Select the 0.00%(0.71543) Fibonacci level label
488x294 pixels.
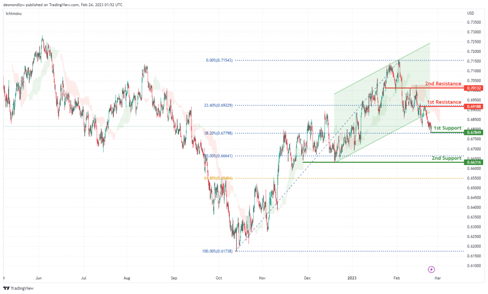coord(219,60)
